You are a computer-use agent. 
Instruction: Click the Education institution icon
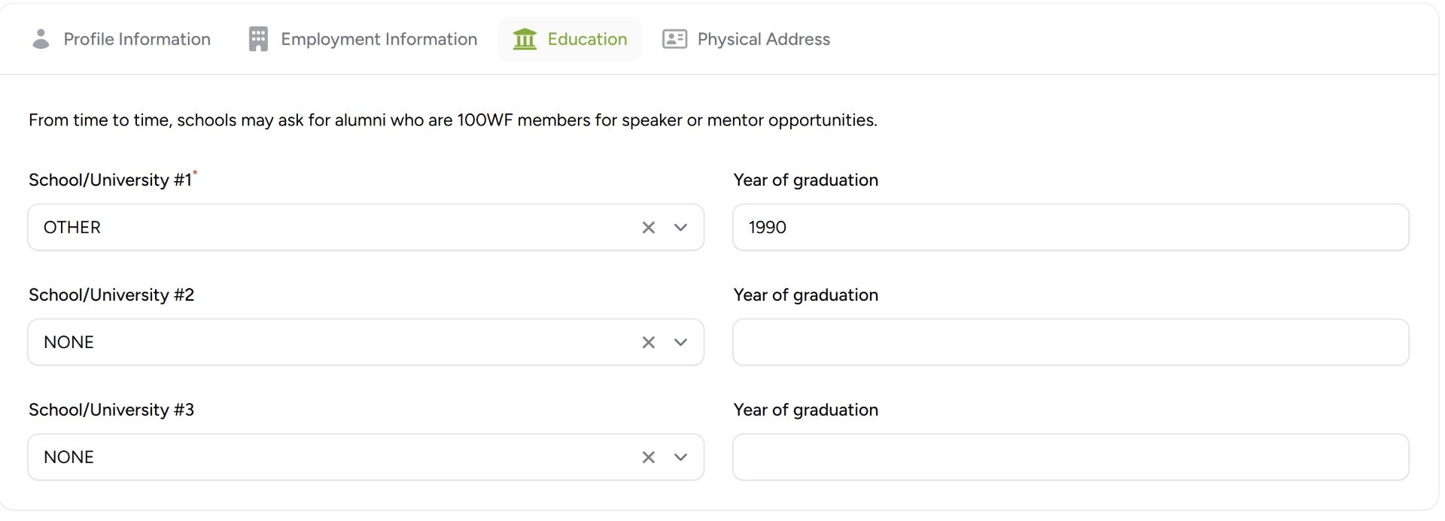(525, 39)
